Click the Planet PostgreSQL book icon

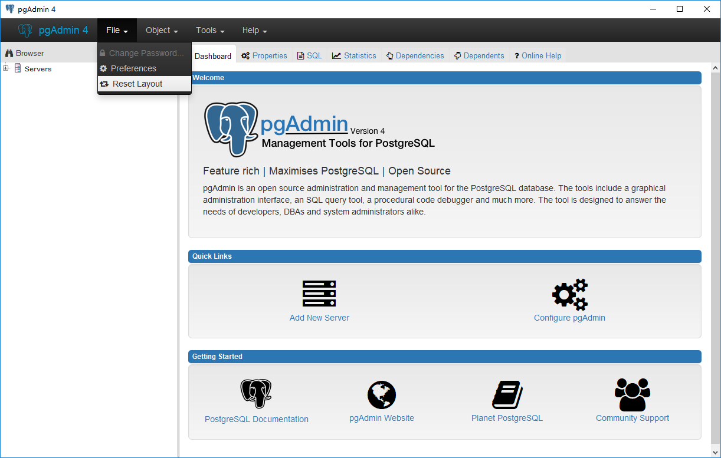[x=507, y=394]
